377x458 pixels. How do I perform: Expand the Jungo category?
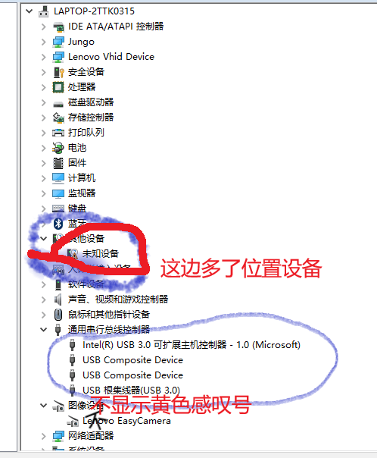pyautogui.click(x=43, y=42)
